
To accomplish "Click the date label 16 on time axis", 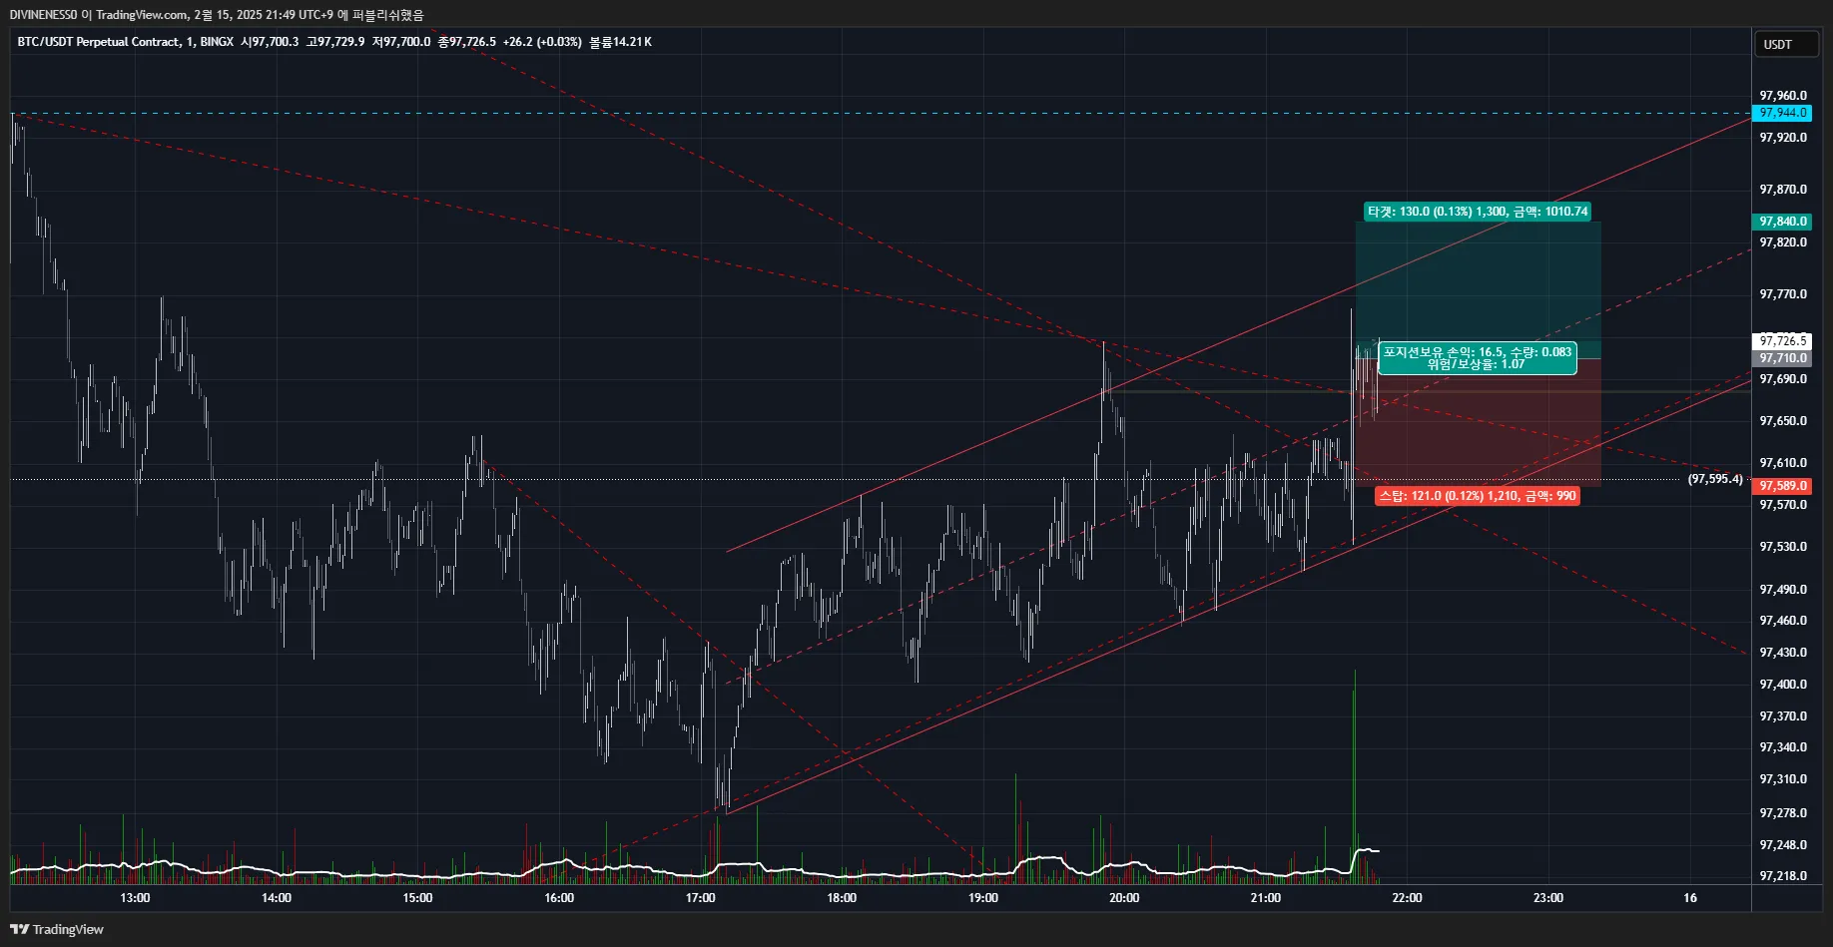I will (x=1690, y=898).
